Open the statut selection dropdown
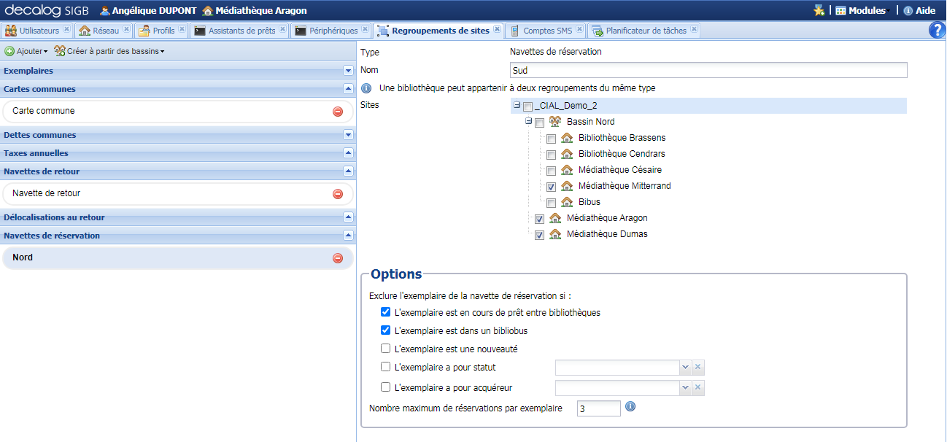Screen dimensions: 947x442 click(684, 367)
